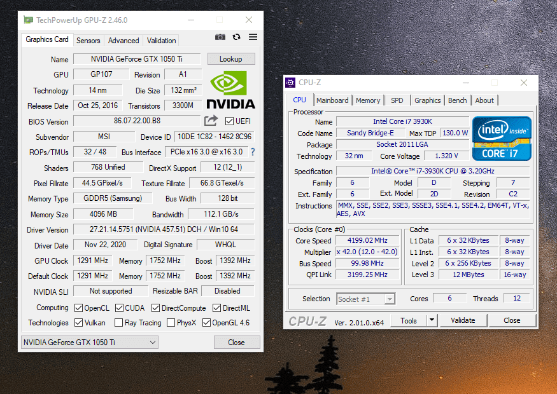Switch to the Sensors tab in GPU-Z
This screenshot has height=394, width=557.
point(88,41)
